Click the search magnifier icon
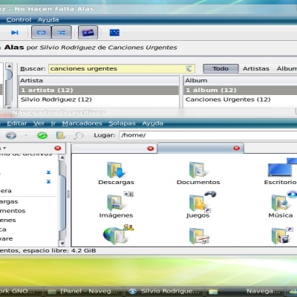This screenshot has width=297, height=297. coord(79,135)
